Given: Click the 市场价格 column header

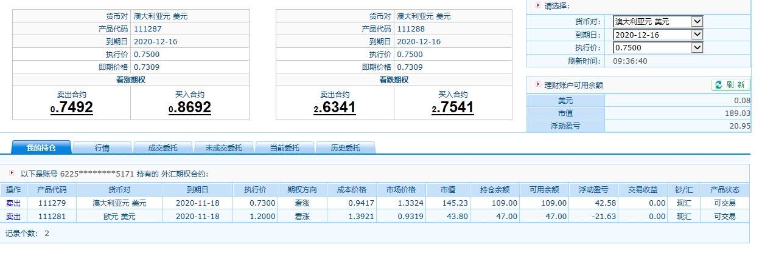Looking at the screenshot, I should (x=400, y=189).
